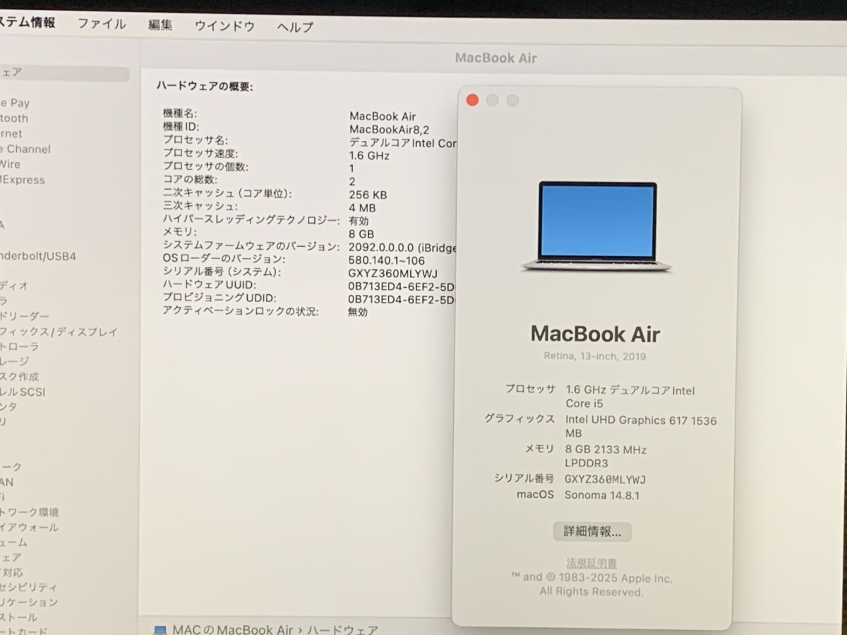Click the プロビジョニングUDID: label
The image size is (847, 635).
[220, 298]
